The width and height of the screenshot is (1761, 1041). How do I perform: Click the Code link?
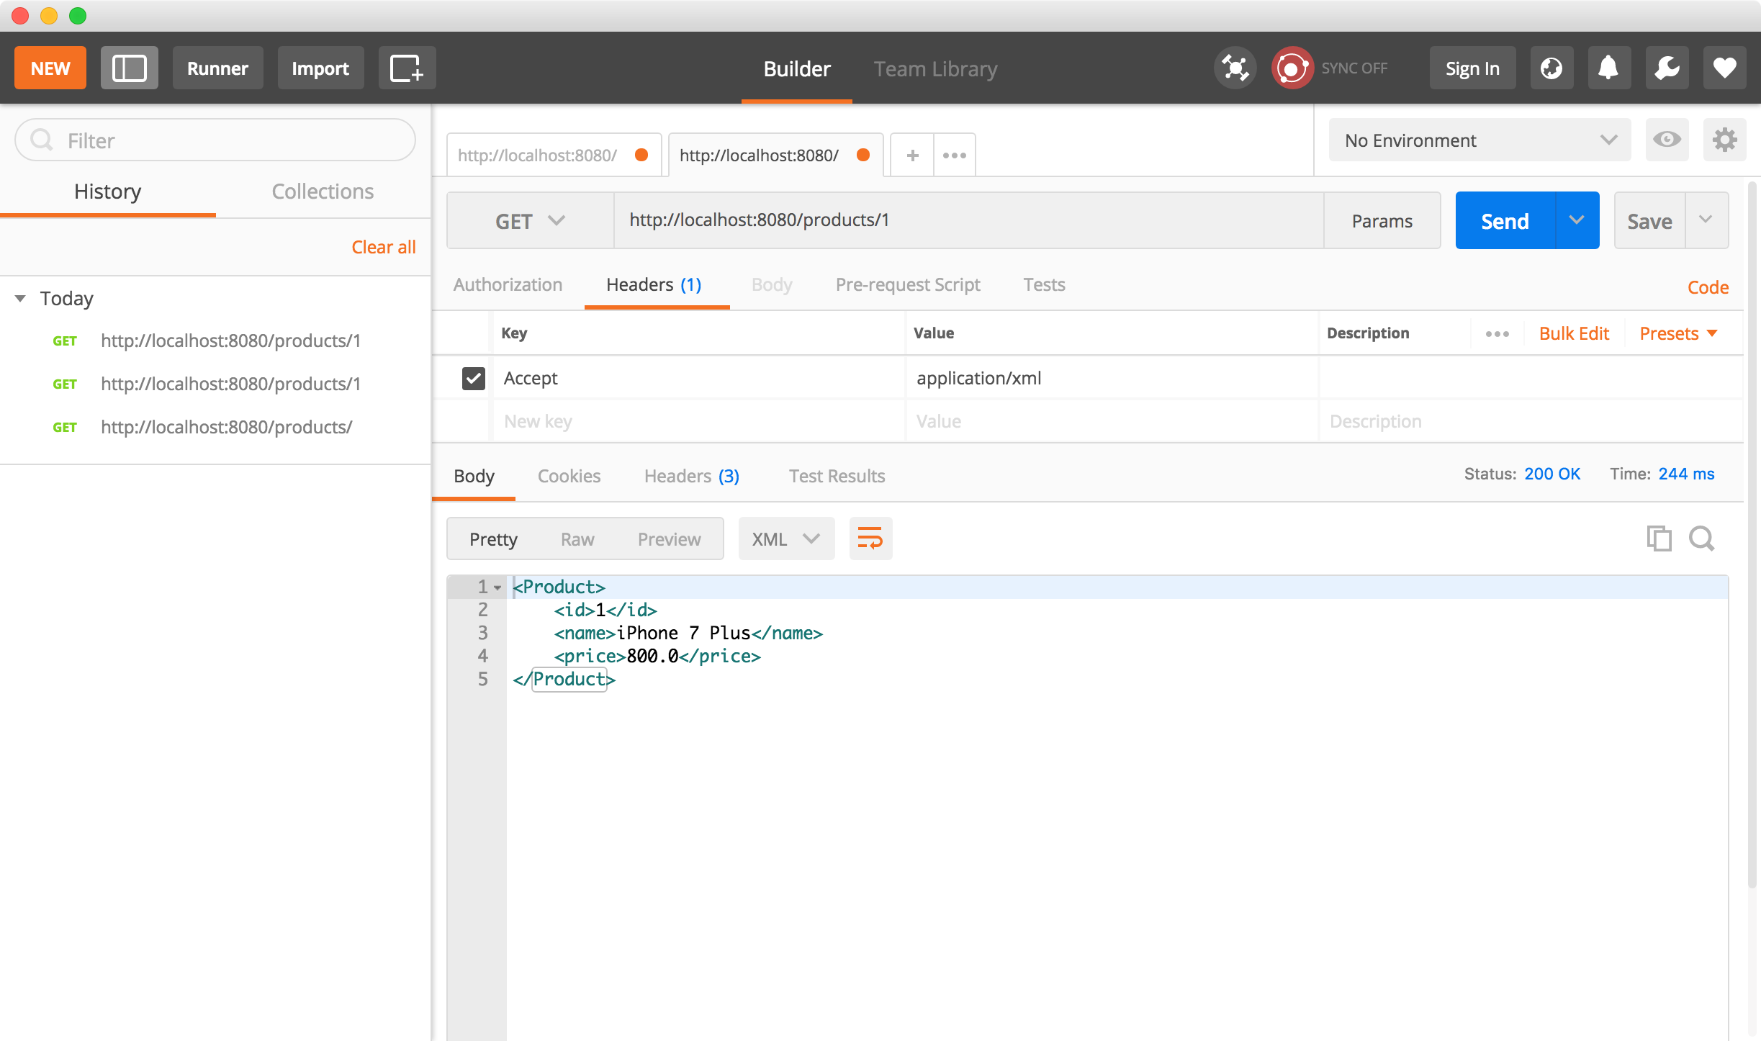point(1708,287)
